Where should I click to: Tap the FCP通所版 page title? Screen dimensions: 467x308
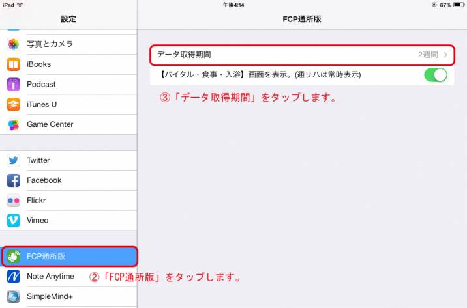302,19
